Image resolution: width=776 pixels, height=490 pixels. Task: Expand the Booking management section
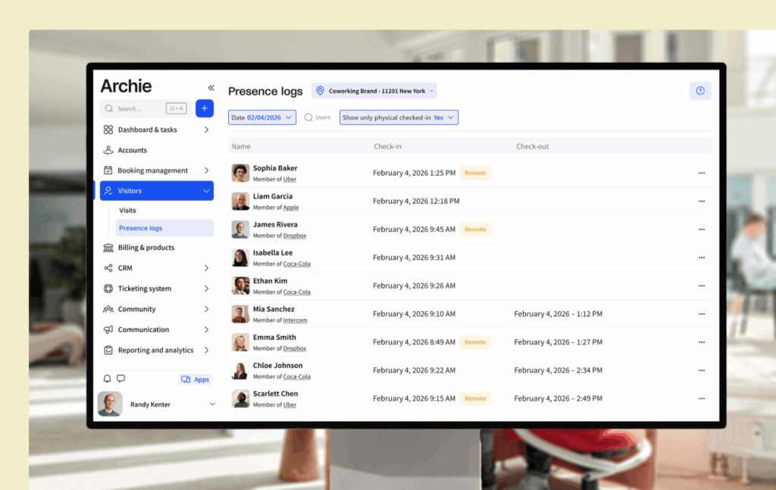point(156,170)
